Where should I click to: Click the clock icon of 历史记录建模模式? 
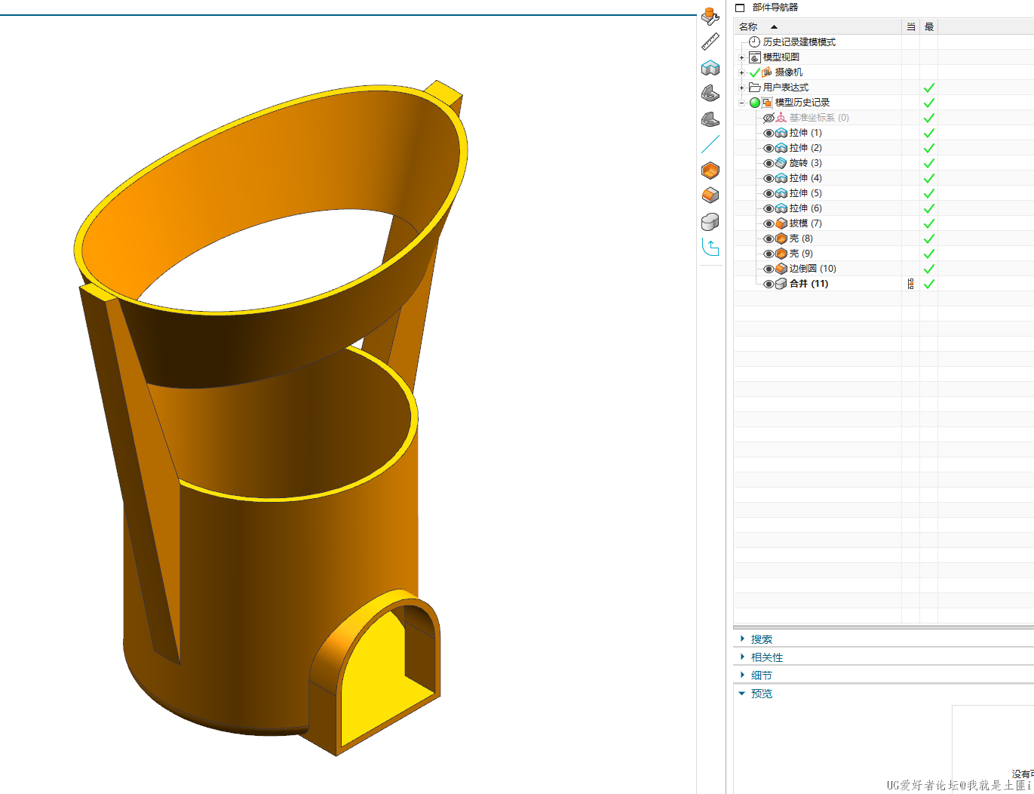(x=754, y=42)
